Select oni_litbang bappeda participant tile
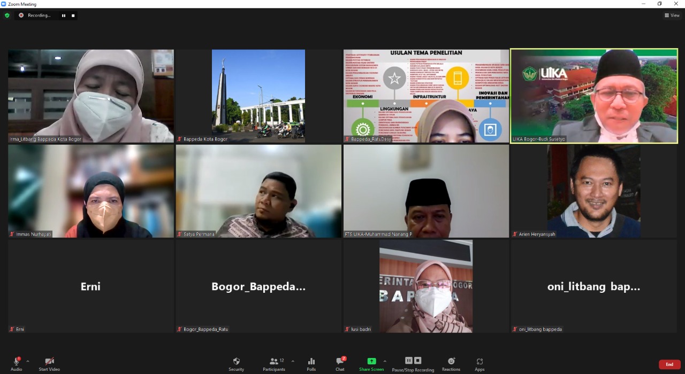This screenshot has width=685, height=374. (594, 286)
